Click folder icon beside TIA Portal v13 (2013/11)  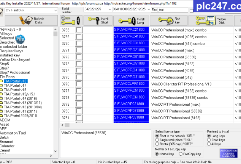[x=2, y=102]
